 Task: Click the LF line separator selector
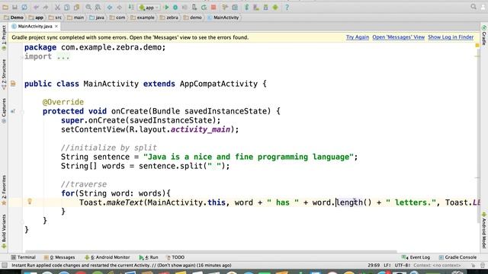click(387, 266)
